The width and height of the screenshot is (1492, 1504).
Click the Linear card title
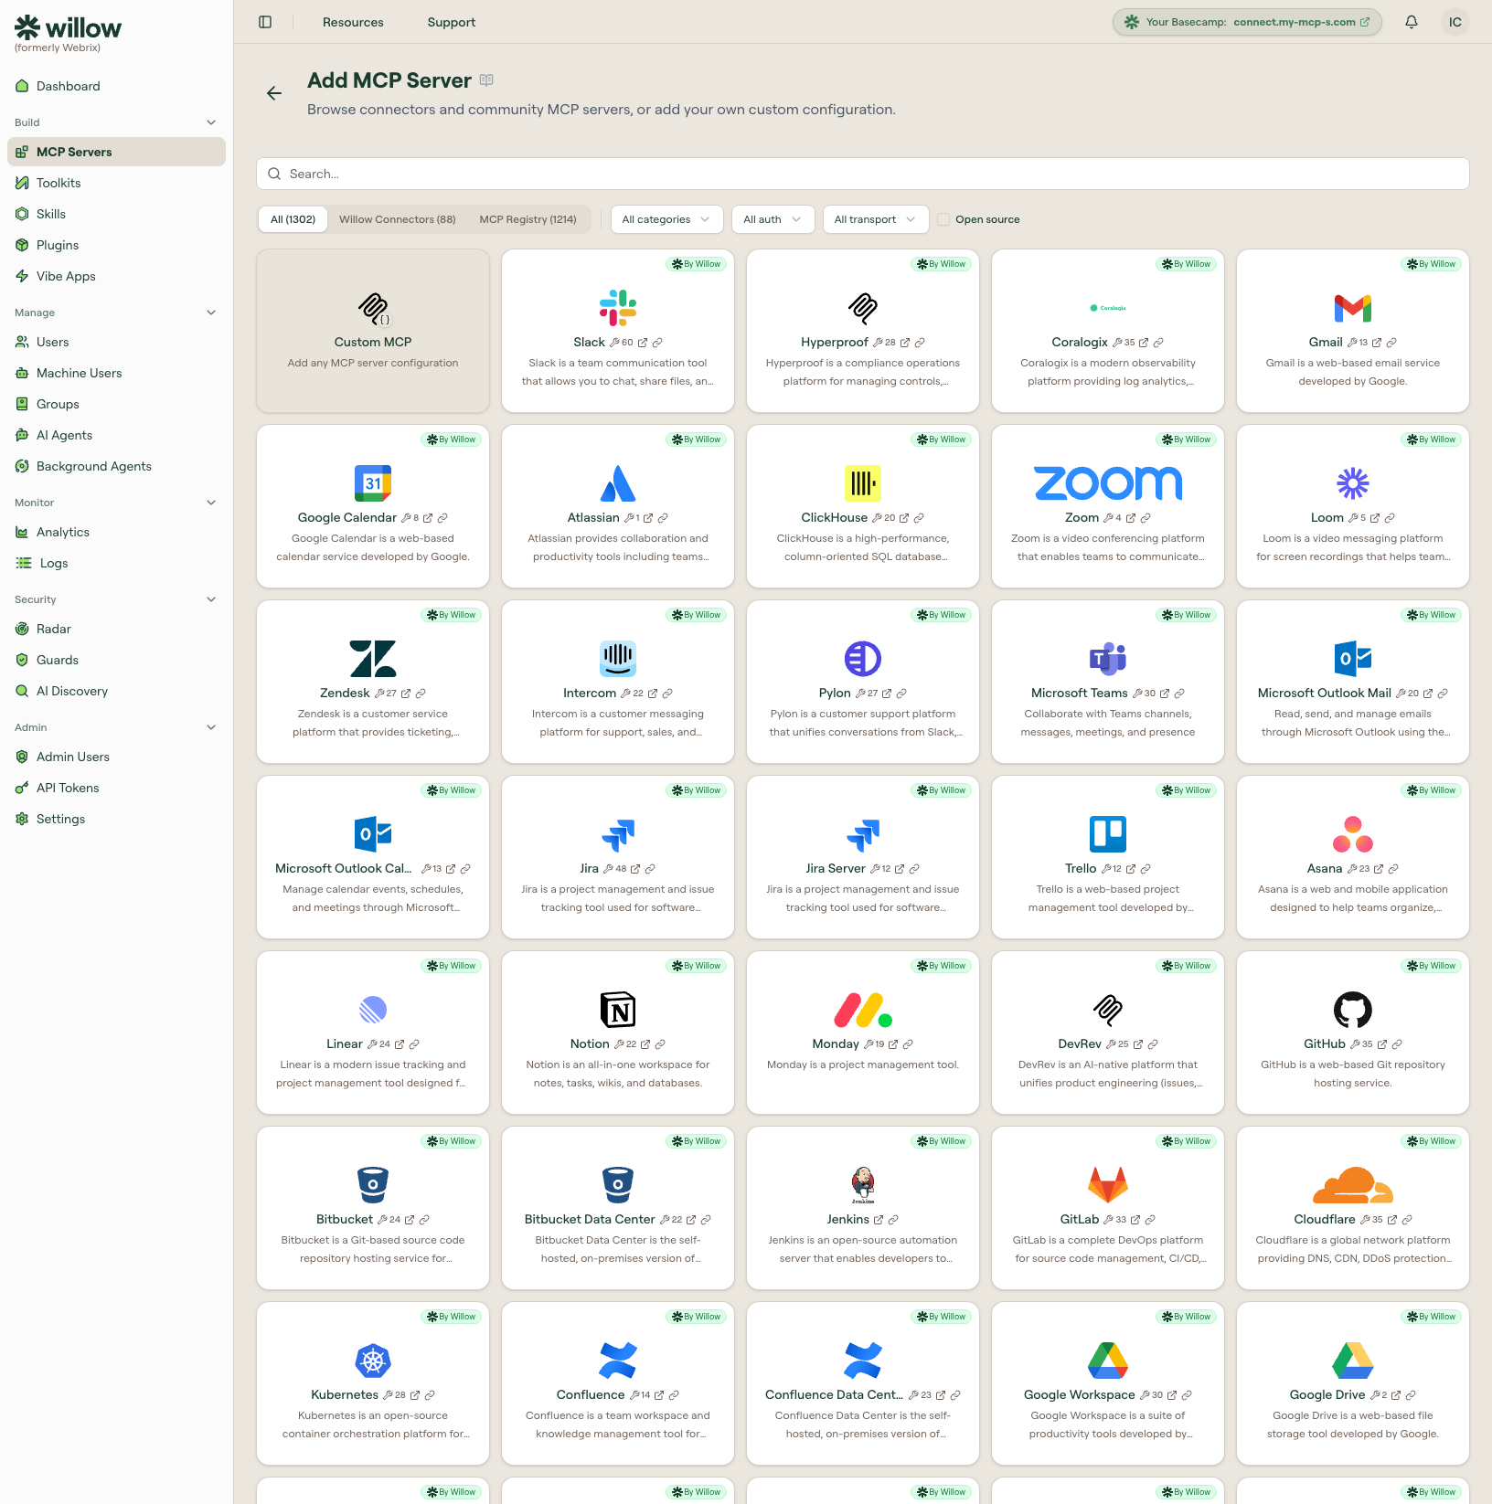tap(345, 1044)
